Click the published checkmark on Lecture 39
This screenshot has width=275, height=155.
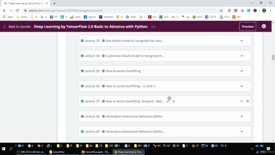point(82,131)
